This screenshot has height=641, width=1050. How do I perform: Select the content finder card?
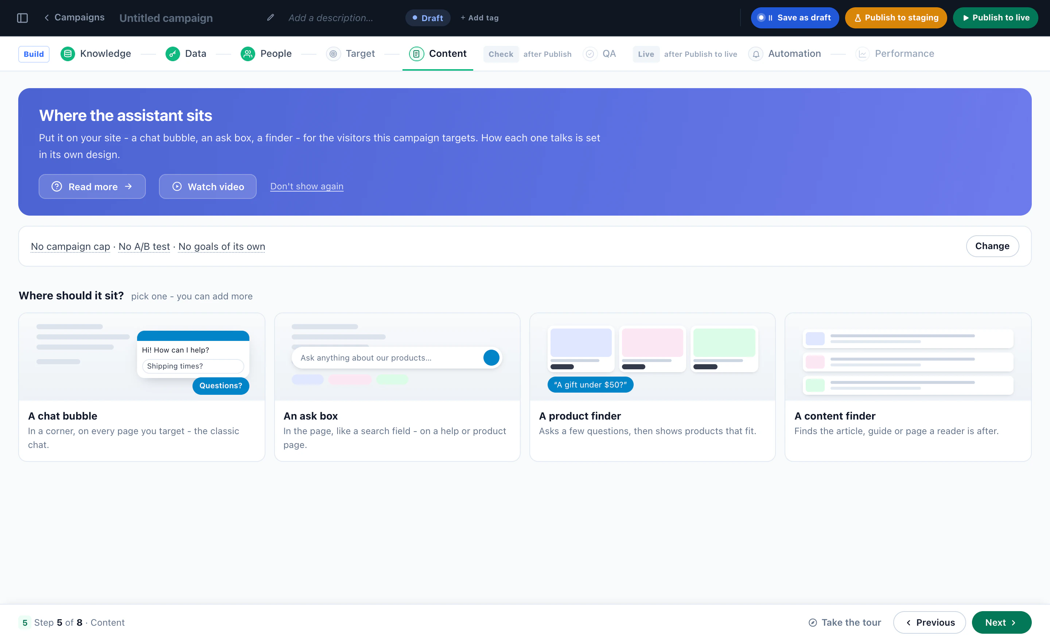pos(908,387)
